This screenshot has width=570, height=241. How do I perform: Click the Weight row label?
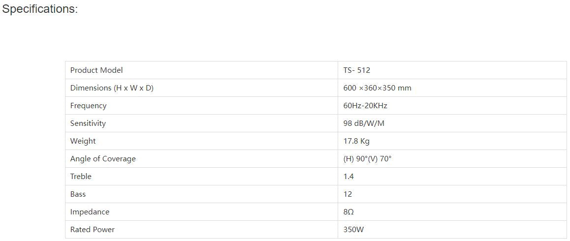click(x=83, y=141)
